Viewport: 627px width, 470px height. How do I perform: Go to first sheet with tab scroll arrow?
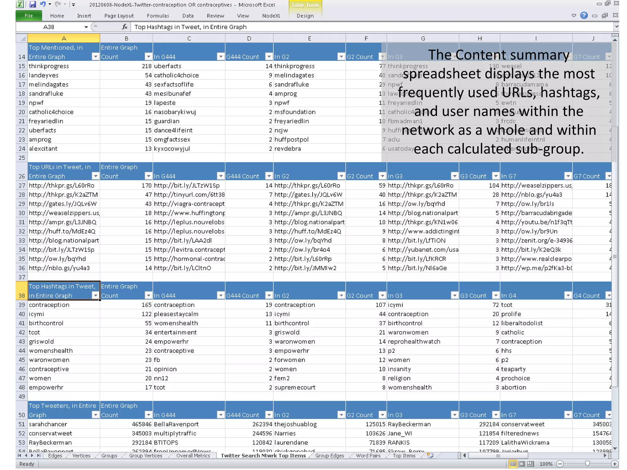(x=20, y=455)
